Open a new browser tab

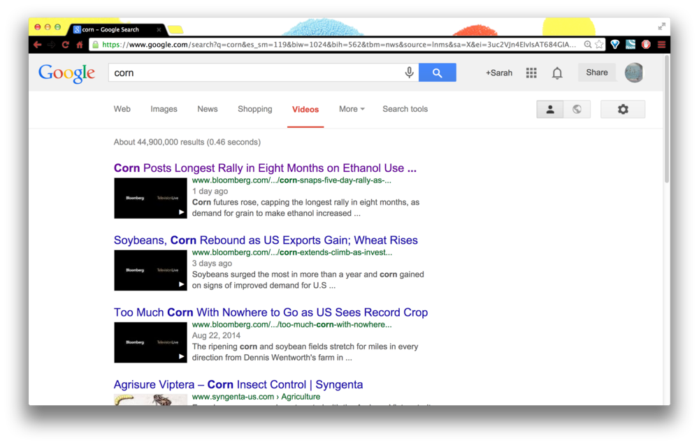pyautogui.click(x=175, y=30)
